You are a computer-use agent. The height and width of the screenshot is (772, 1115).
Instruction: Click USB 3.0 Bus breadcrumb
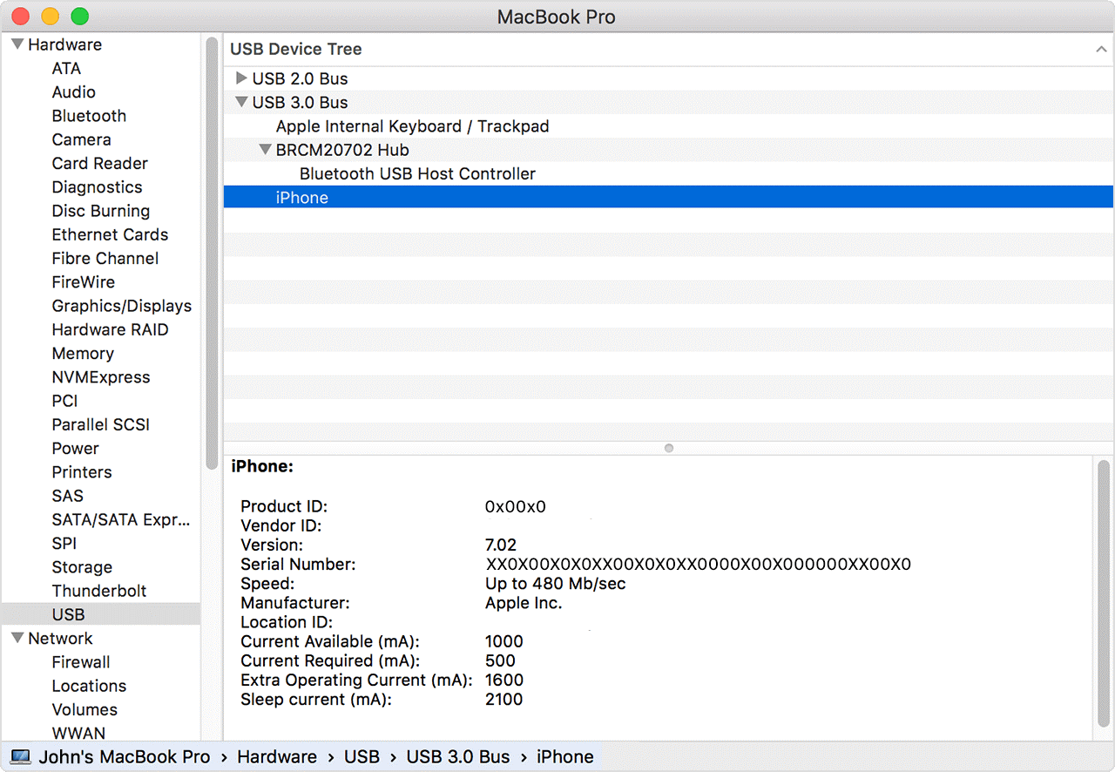click(x=457, y=756)
